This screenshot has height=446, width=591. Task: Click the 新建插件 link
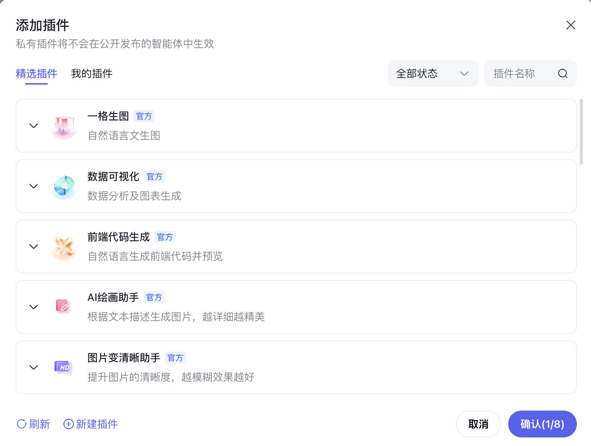pyautogui.click(x=91, y=424)
